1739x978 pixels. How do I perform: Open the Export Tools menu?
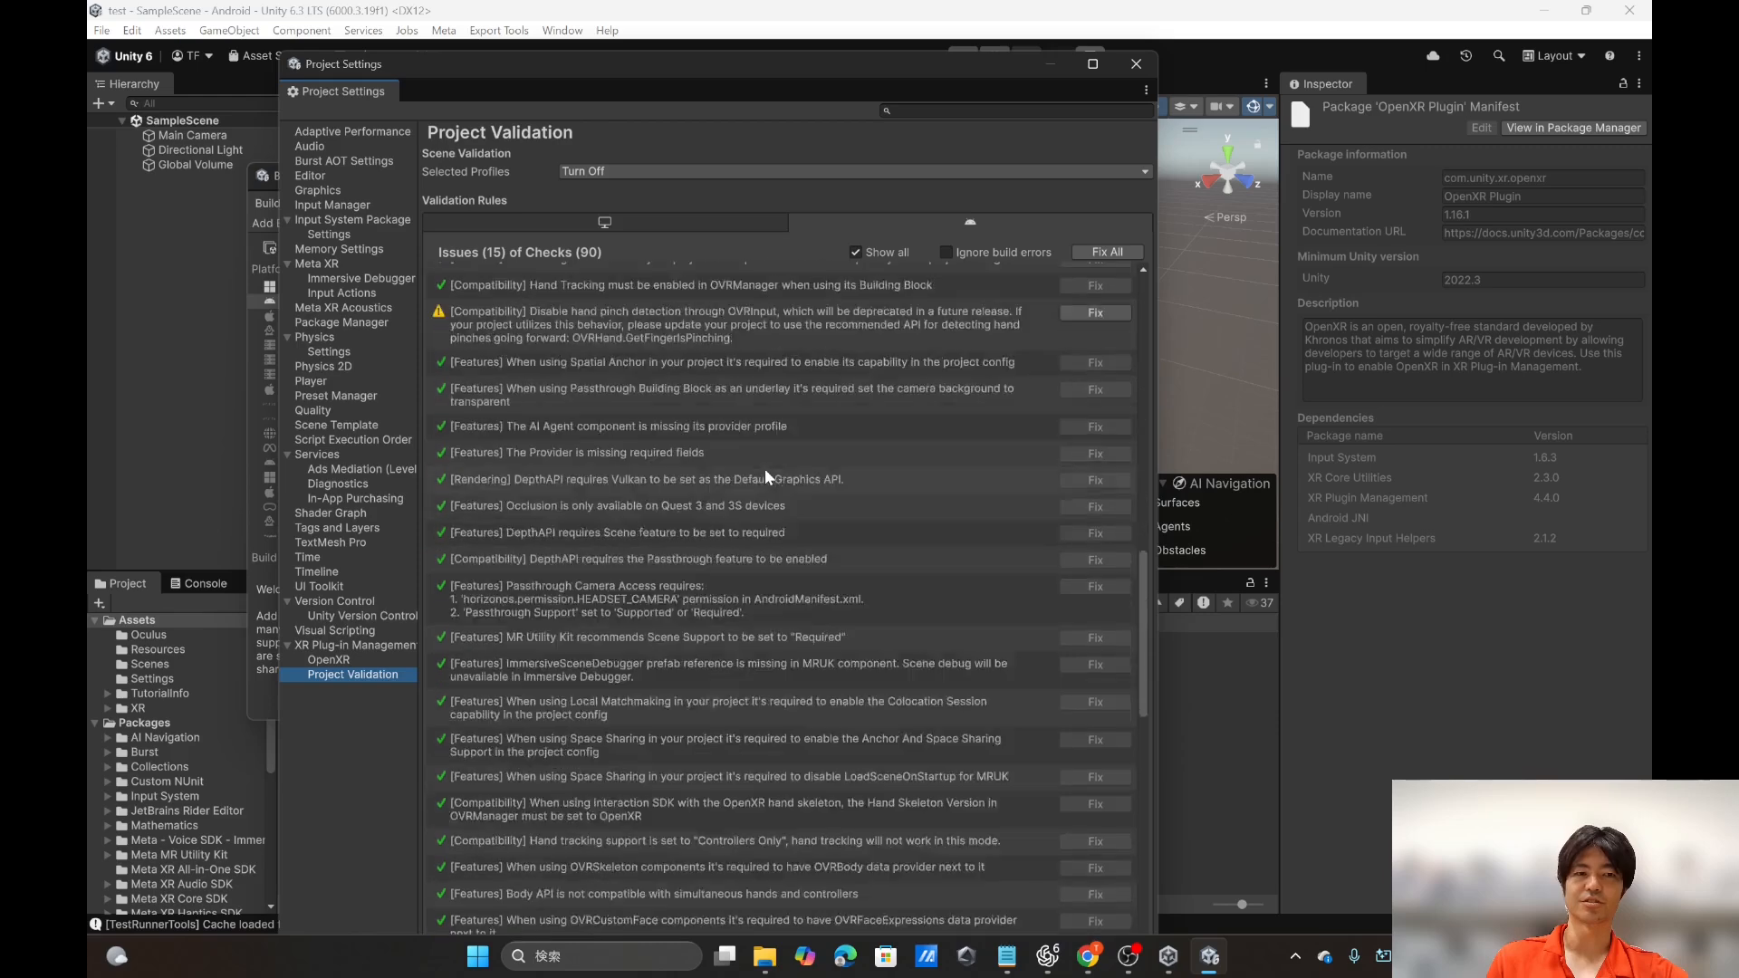click(x=499, y=30)
